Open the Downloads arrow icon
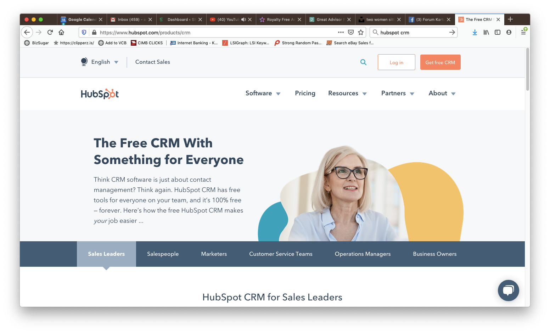The width and height of the screenshot is (550, 333). pos(475,32)
